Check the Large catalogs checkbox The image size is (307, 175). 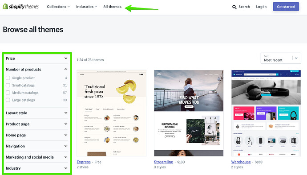tap(8, 100)
